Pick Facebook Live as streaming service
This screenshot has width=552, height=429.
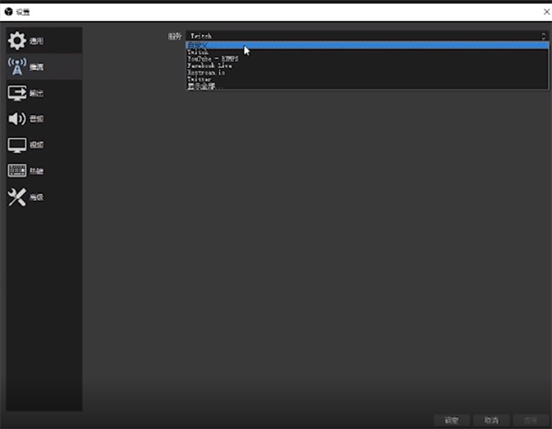(208, 66)
